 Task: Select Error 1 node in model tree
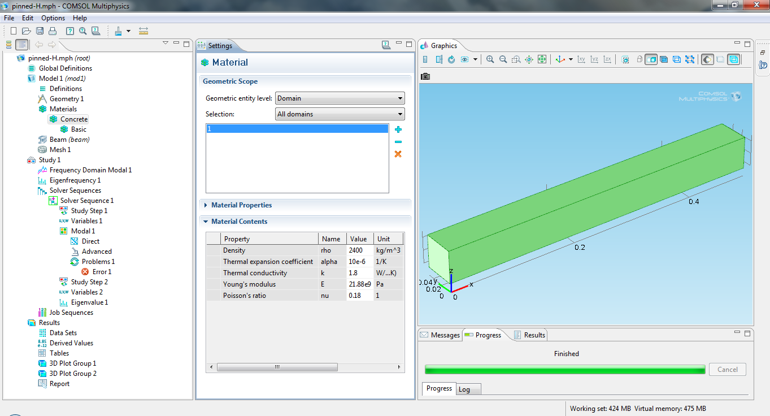[102, 272]
